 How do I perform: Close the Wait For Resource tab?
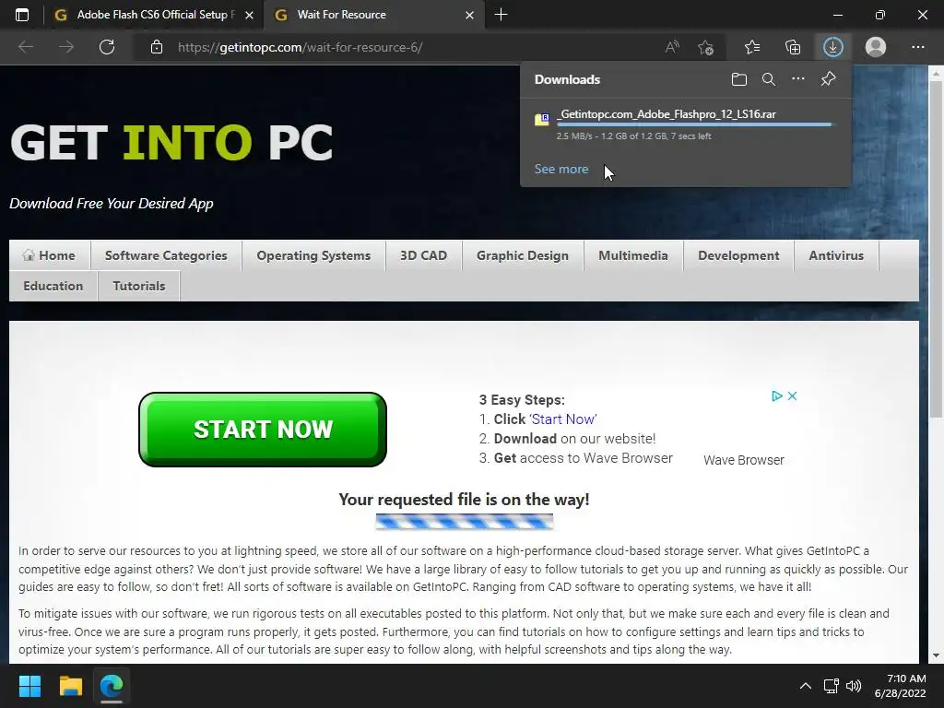tap(469, 15)
